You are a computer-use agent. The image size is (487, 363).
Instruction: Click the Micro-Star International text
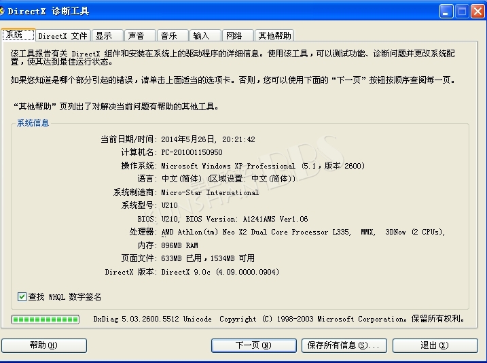click(x=210, y=192)
